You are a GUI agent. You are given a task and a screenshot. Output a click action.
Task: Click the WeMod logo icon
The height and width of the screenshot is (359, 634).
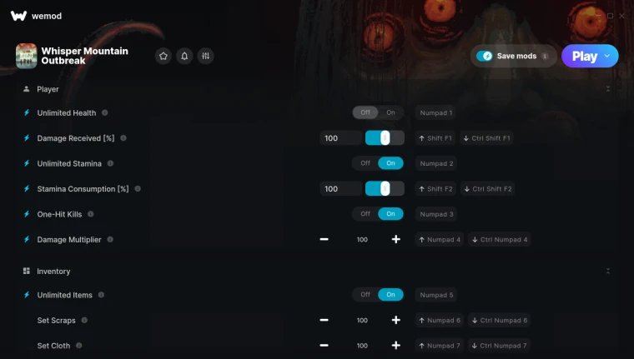click(x=18, y=16)
